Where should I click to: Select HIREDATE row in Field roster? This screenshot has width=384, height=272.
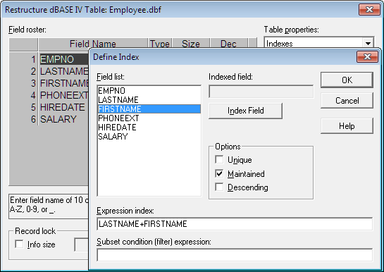click(64, 107)
